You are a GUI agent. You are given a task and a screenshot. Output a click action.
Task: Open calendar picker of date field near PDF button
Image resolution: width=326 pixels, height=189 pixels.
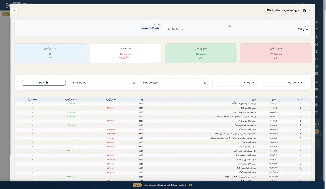tap(134, 83)
